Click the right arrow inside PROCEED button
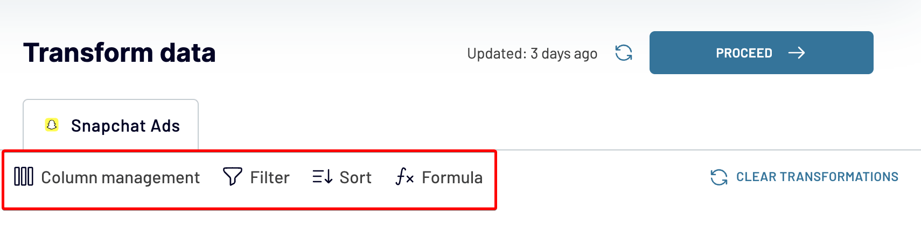 pyautogui.click(x=797, y=53)
